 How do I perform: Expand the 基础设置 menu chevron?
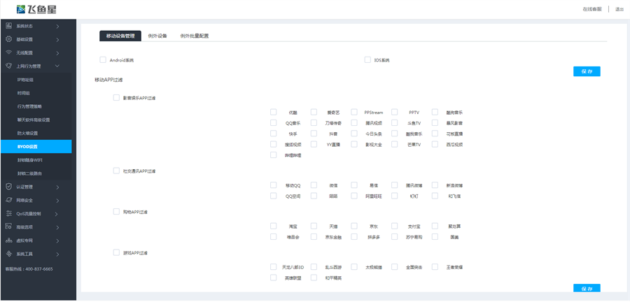(57, 40)
